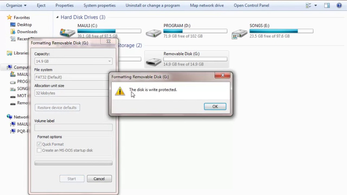Click OK in write protected dialog

click(x=215, y=106)
